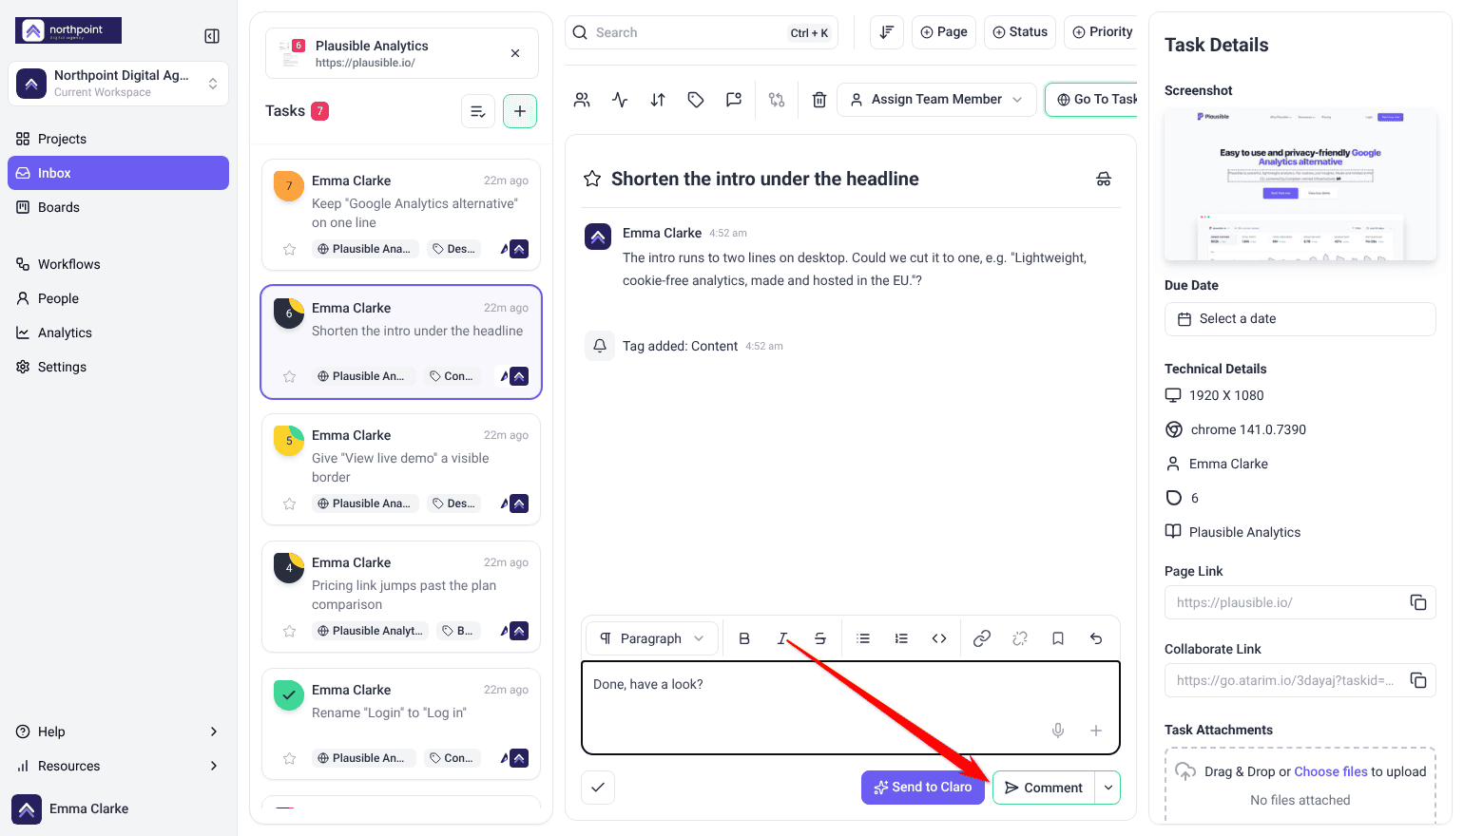Toggle italic formatting in editor
This screenshot has height=836, width=1464.
point(782,638)
